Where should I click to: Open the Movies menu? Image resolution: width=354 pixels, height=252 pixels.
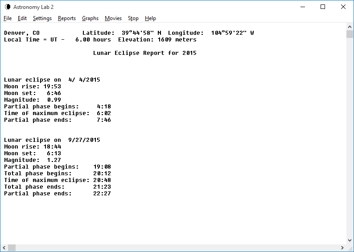[x=113, y=18]
